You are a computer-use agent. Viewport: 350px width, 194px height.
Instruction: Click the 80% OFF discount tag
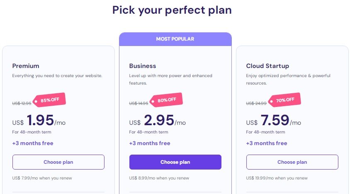point(166,100)
